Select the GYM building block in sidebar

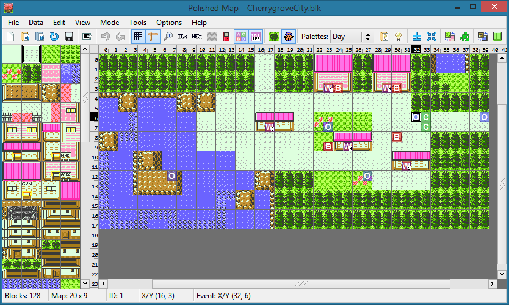coord(32,190)
